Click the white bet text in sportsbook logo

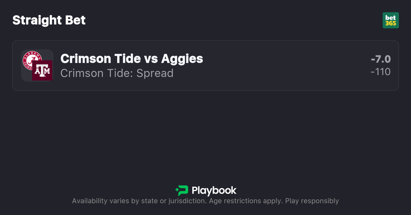pyautogui.click(x=390, y=18)
